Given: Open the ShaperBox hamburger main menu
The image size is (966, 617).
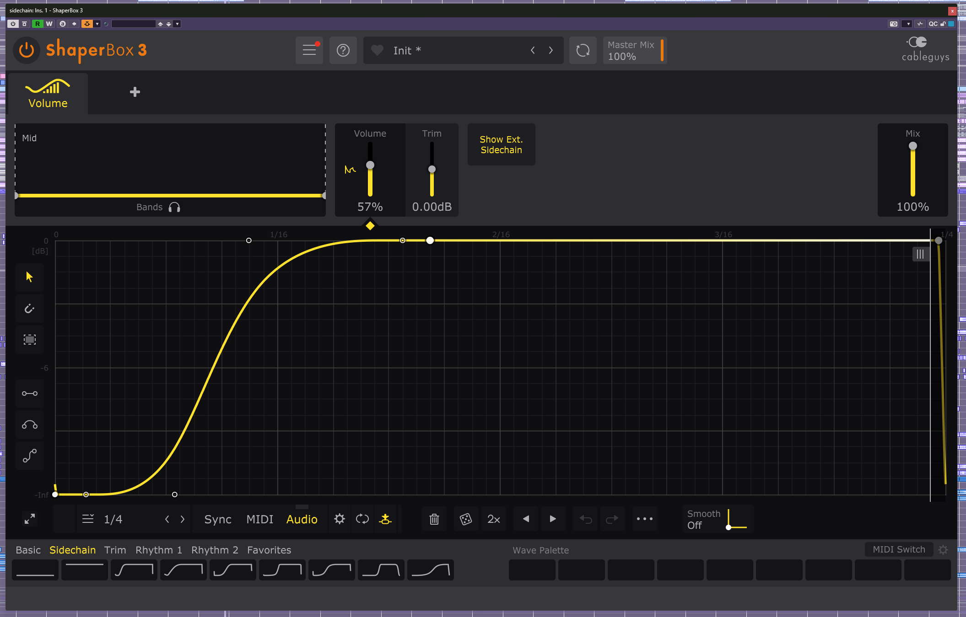Looking at the screenshot, I should click(x=309, y=50).
